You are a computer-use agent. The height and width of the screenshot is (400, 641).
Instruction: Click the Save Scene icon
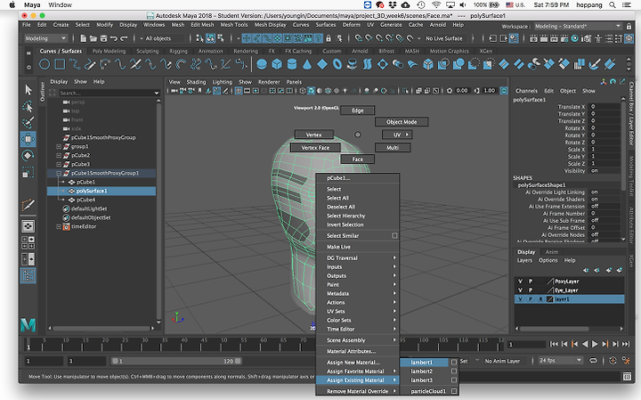[x=103, y=38]
